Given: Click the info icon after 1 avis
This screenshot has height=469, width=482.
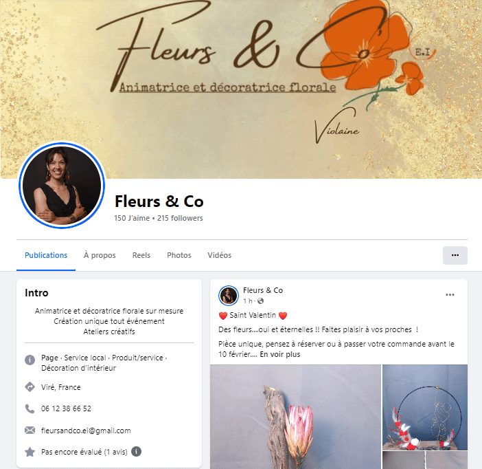Looking at the screenshot, I should coord(136,451).
